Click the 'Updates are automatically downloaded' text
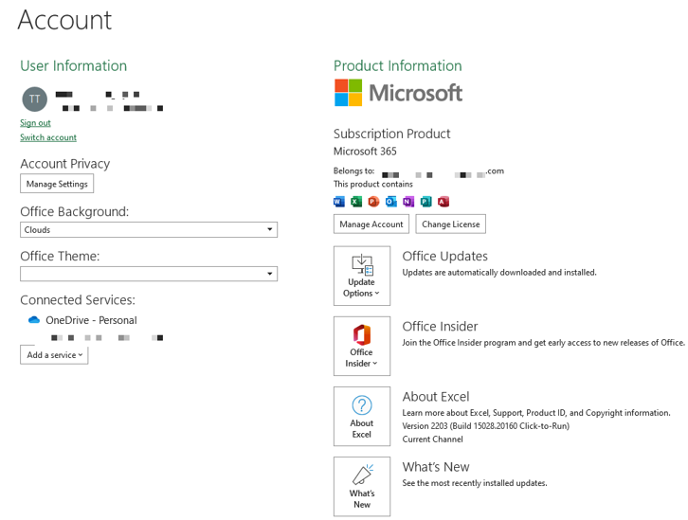The image size is (688, 520). 499,272
